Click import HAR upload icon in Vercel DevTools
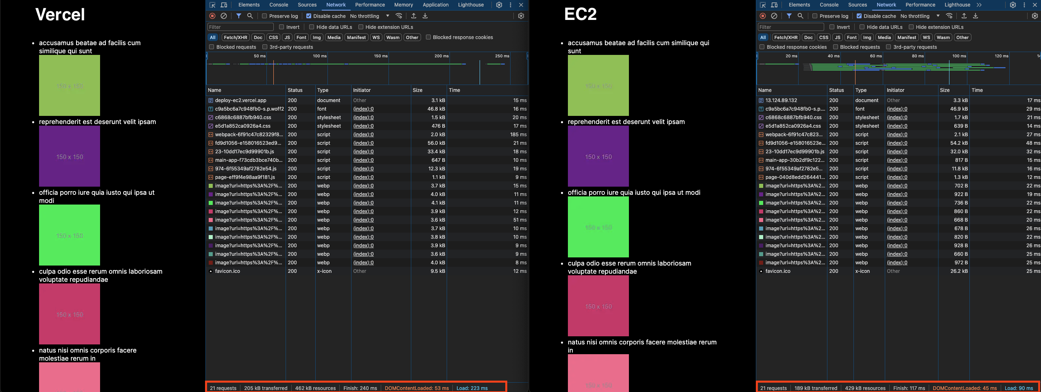This screenshot has width=1041, height=392. [x=414, y=16]
